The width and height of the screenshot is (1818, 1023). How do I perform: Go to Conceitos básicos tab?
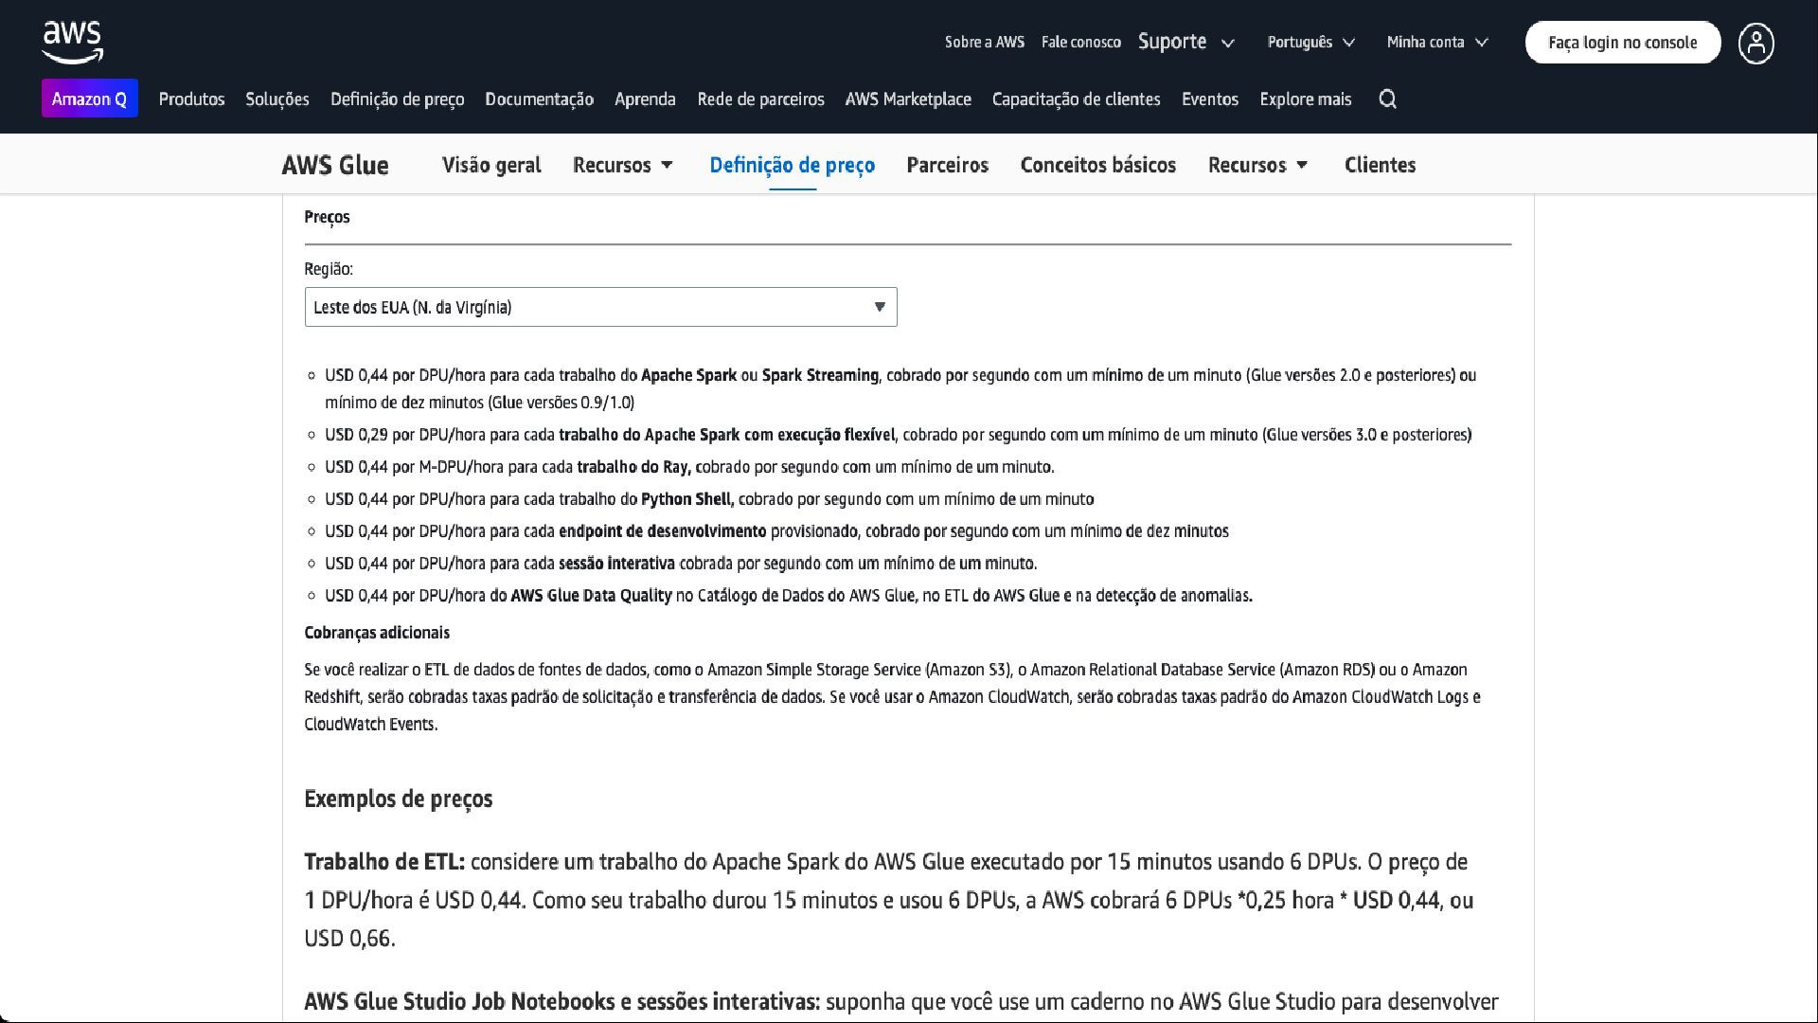1097,165
